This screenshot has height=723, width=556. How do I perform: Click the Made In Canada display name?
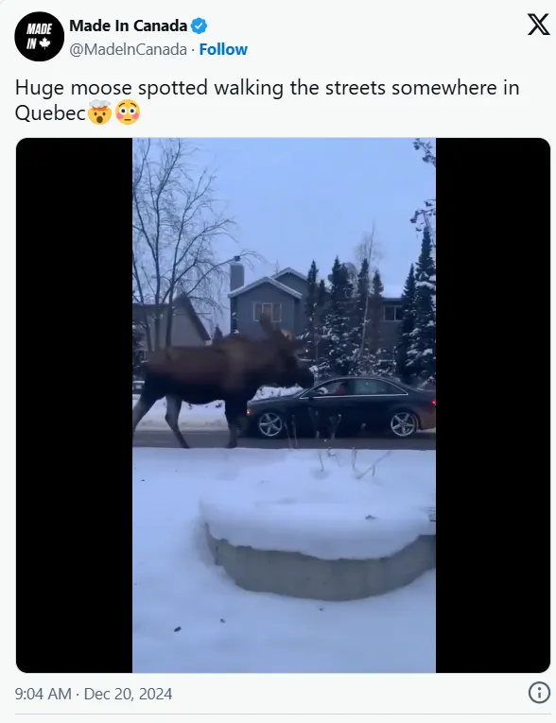pos(129,26)
